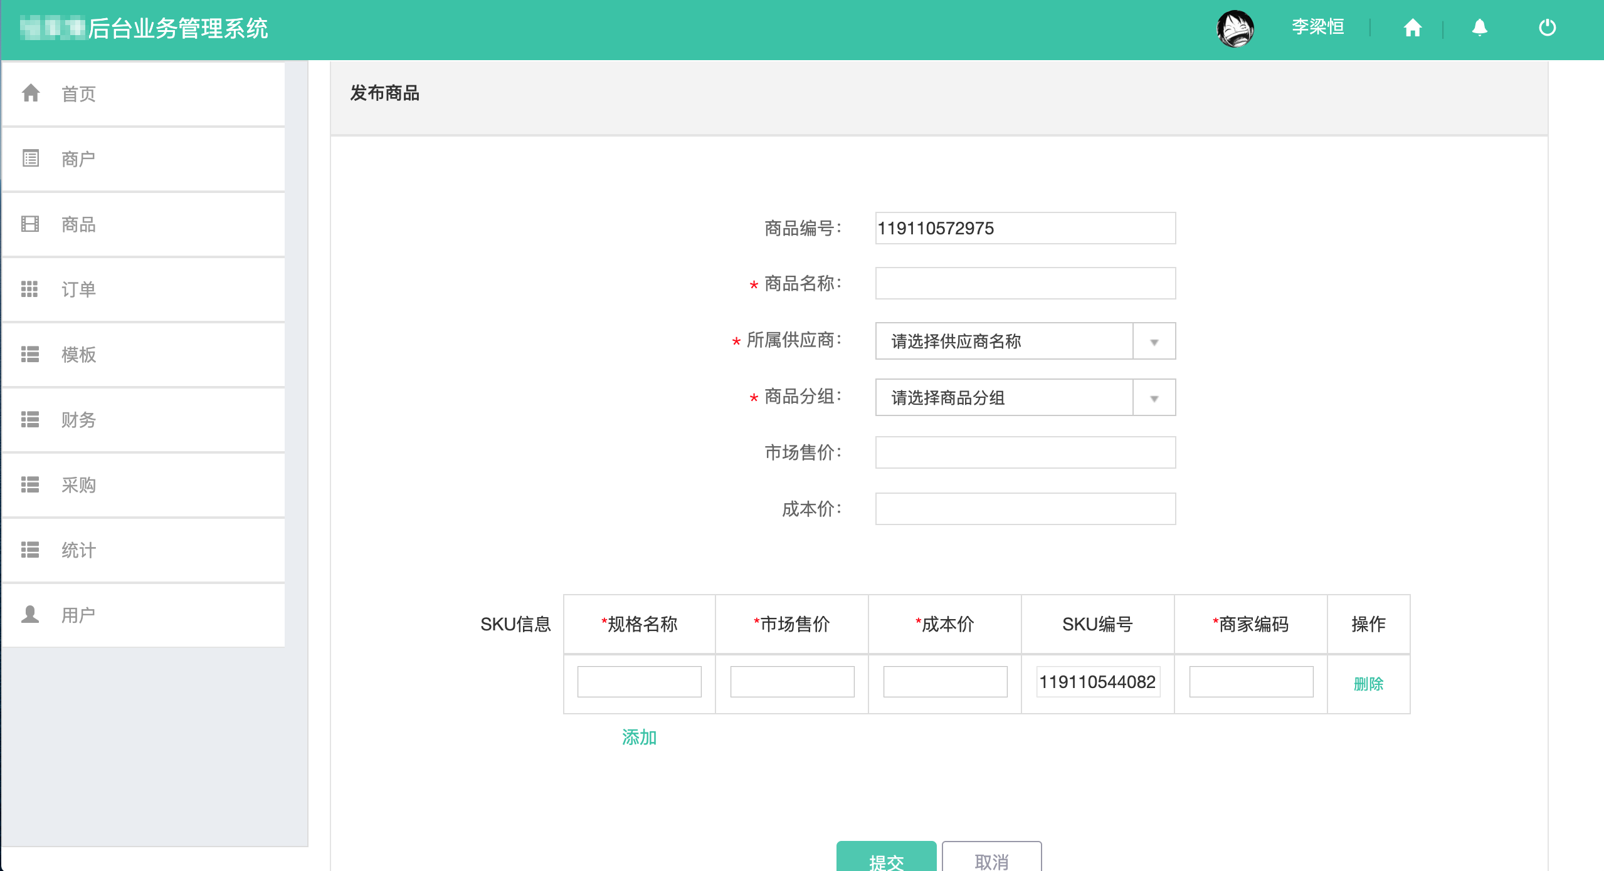Open the 统计 sidebar menu
The width and height of the screenshot is (1604, 871).
pyautogui.click(x=144, y=550)
